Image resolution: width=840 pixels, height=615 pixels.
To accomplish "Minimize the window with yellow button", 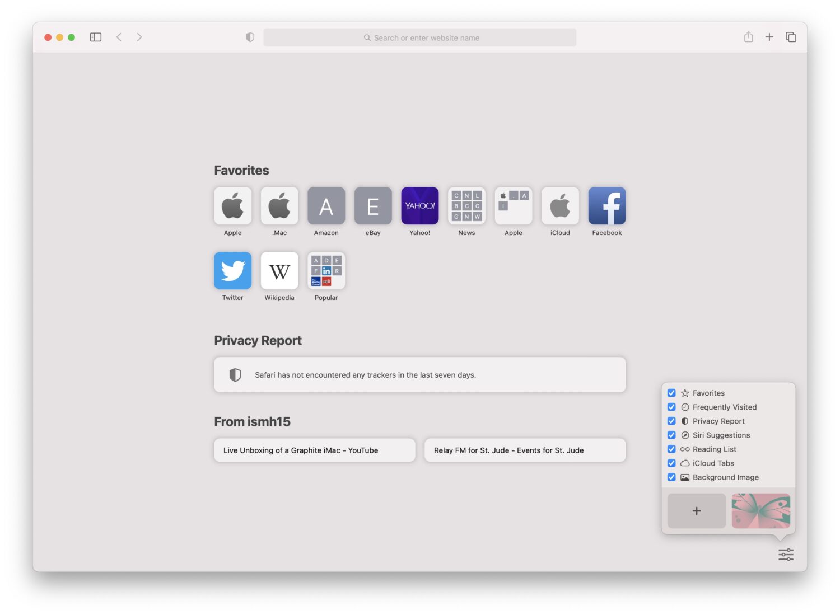I will tap(60, 37).
